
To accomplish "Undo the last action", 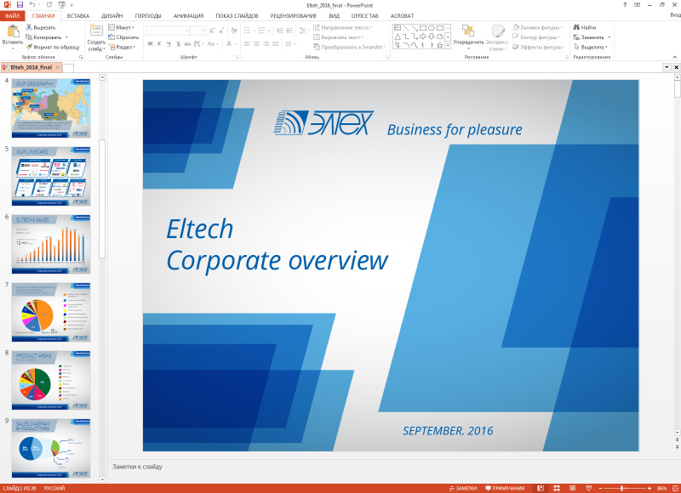I will tap(32, 5).
